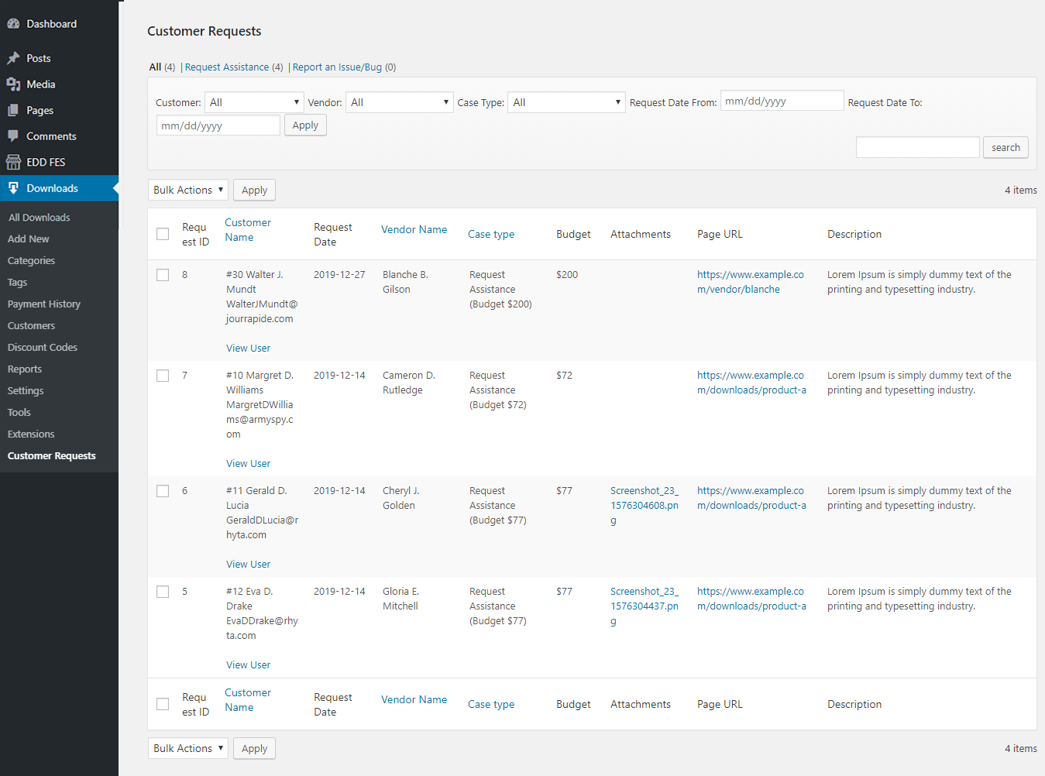Screen dimensions: 1045x776
Task: Click the EDD FES store icon
Action: point(13,162)
